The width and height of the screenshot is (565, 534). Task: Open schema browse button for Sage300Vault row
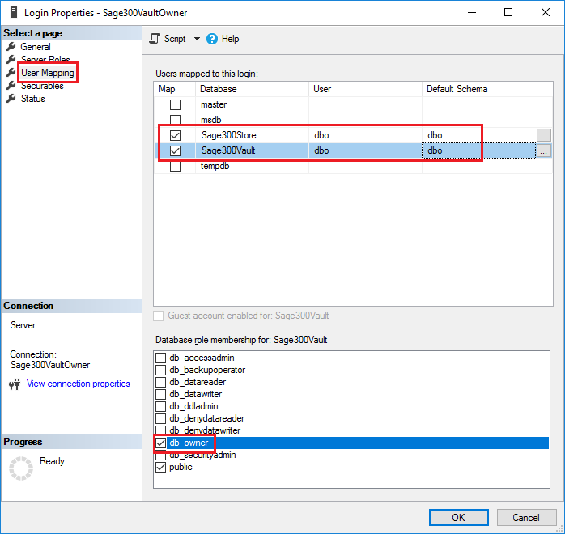(543, 150)
